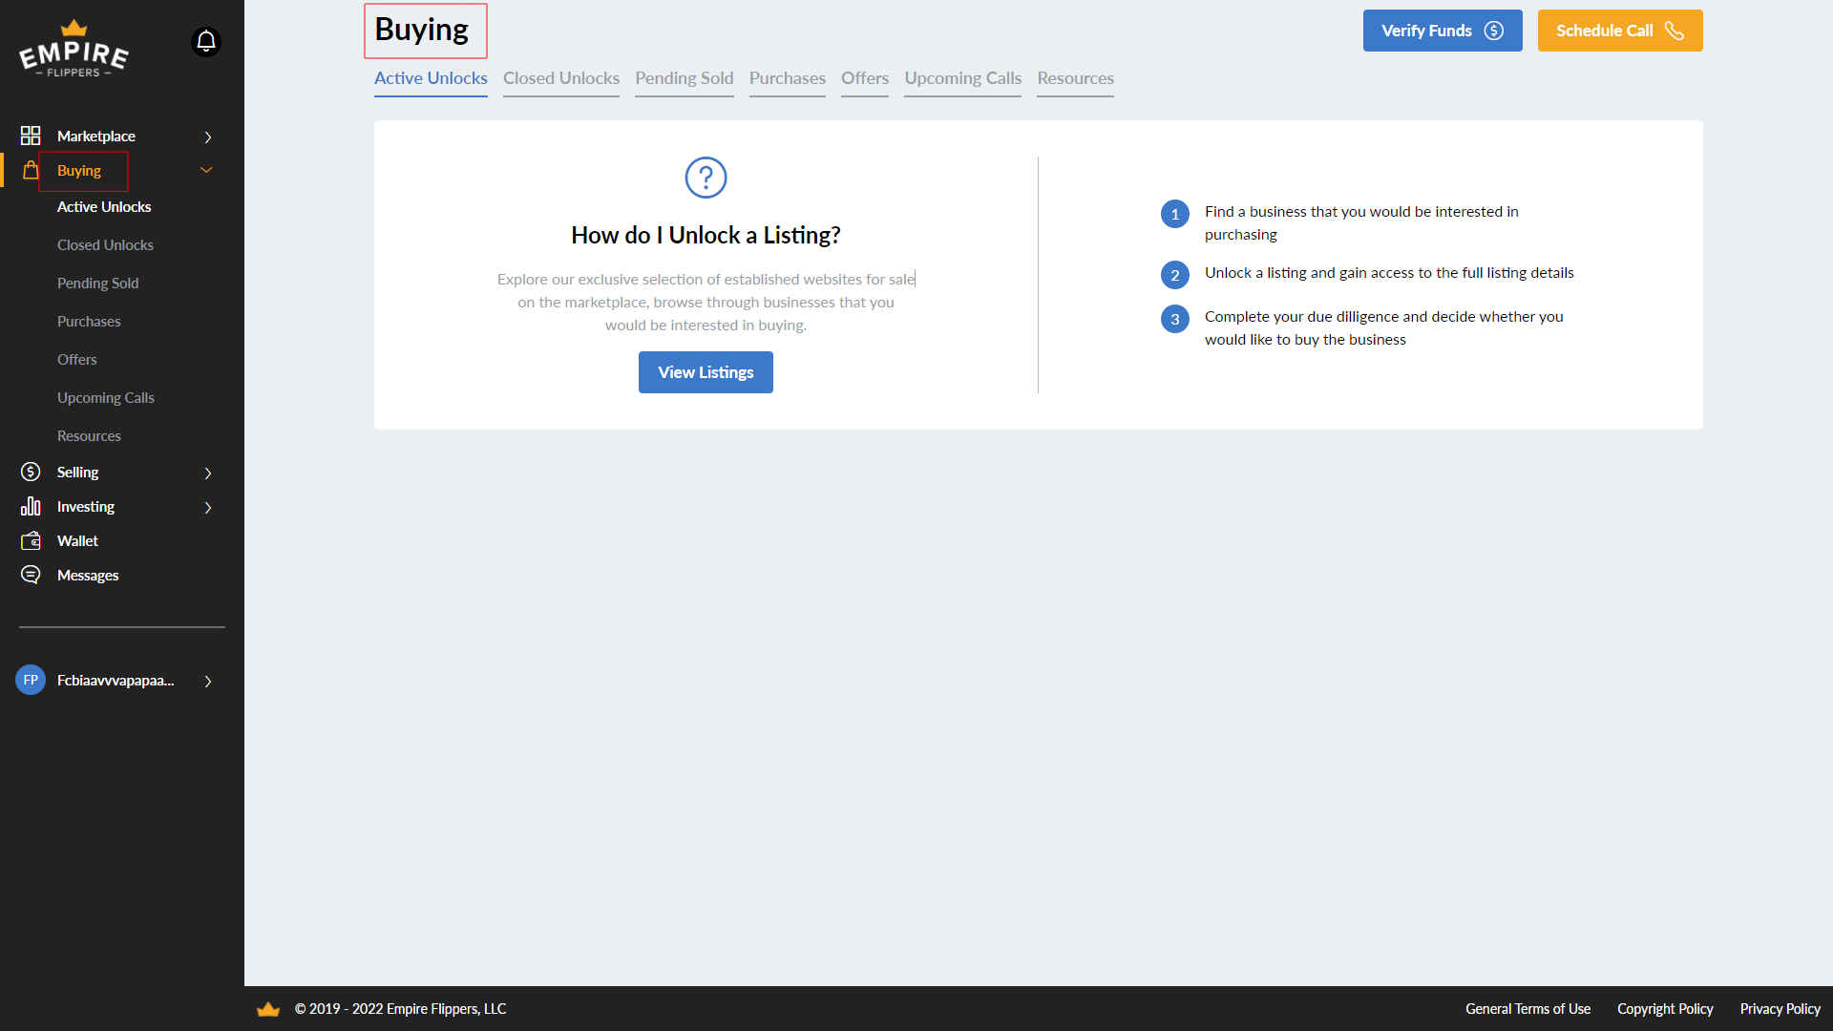Open Purchases in the sidebar
Screen dimensions: 1833x1031
[89, 321]
